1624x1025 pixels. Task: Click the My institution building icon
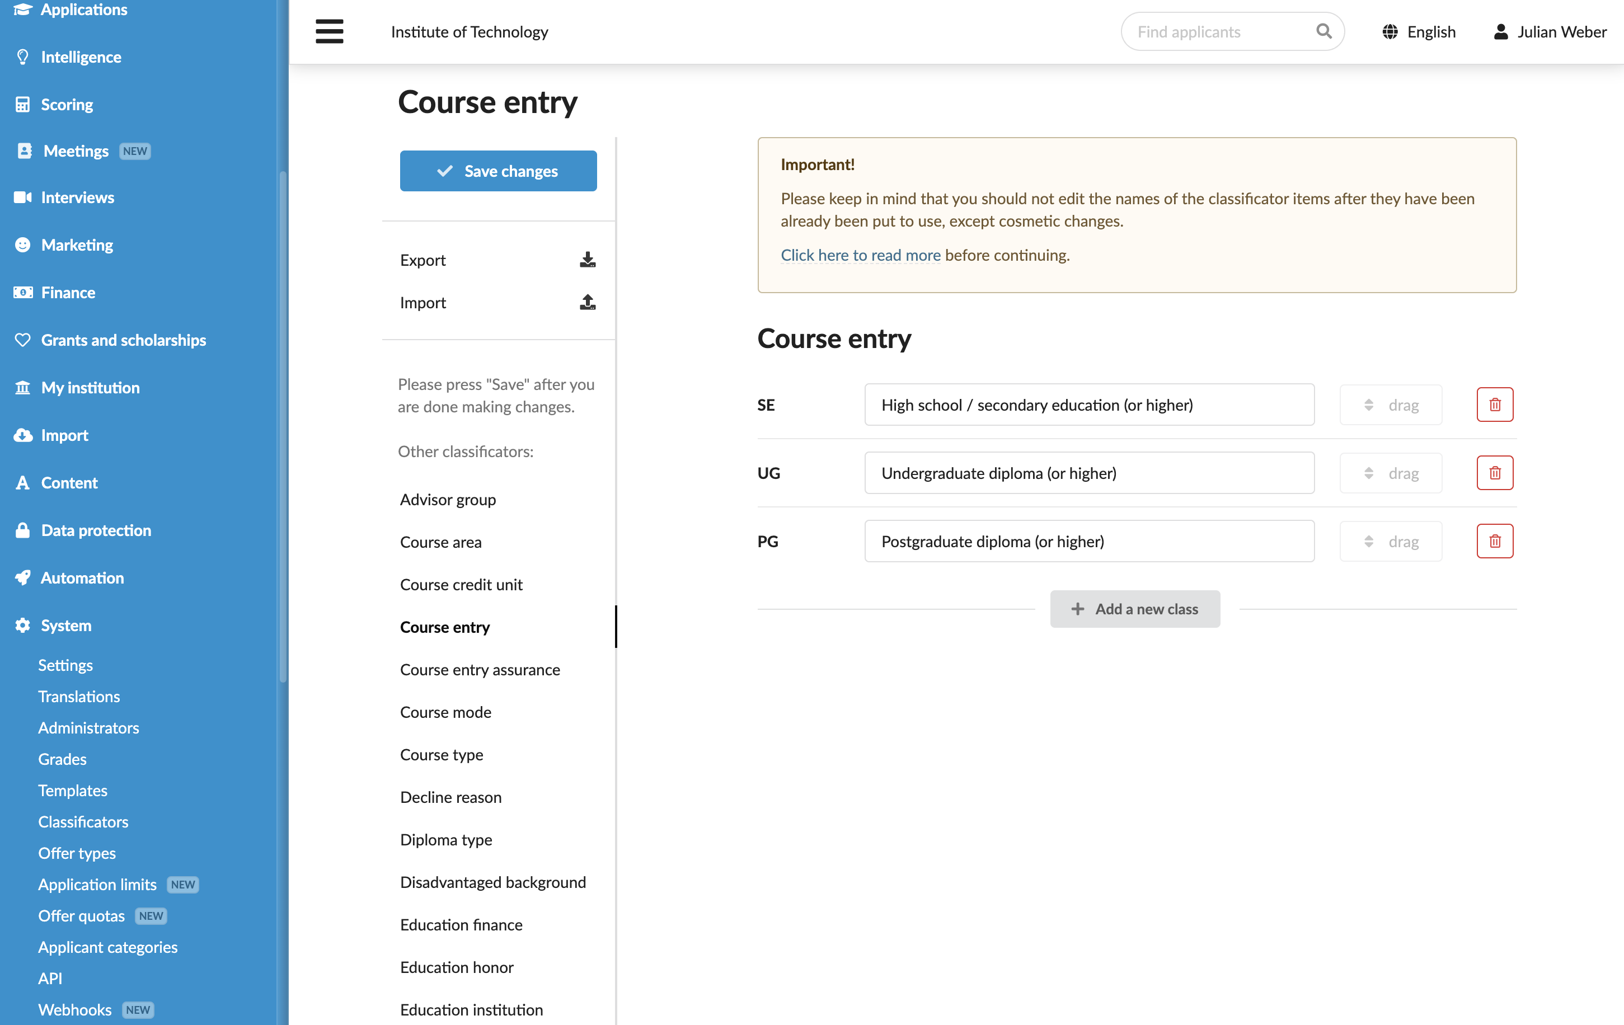[x=23, y=388]
